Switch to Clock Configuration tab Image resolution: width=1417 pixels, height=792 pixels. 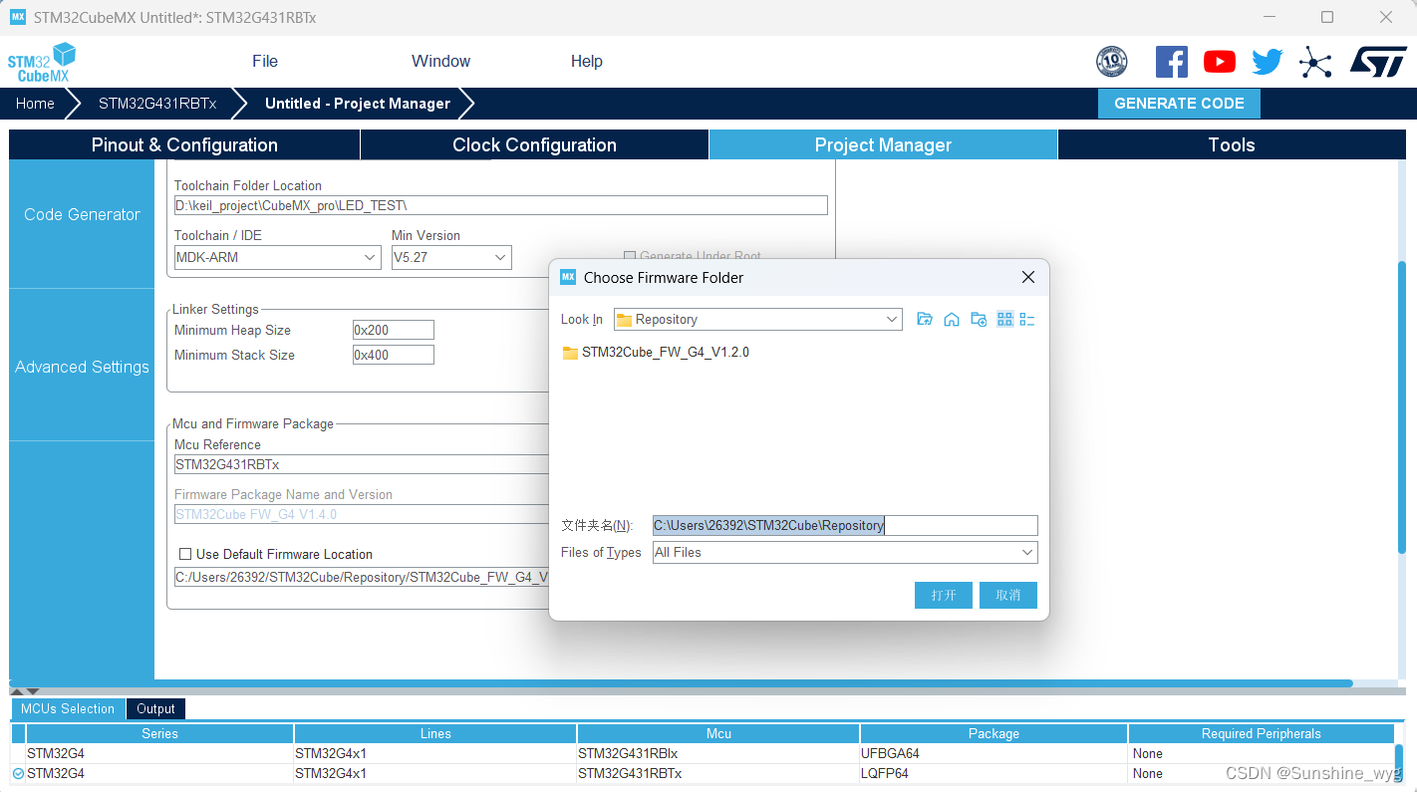[534, 144]
